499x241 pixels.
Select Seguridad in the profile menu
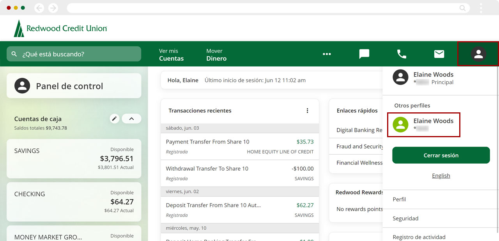(x=405, y=218)
